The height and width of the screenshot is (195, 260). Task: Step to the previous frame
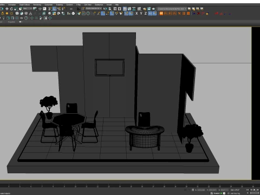point(251,190)
